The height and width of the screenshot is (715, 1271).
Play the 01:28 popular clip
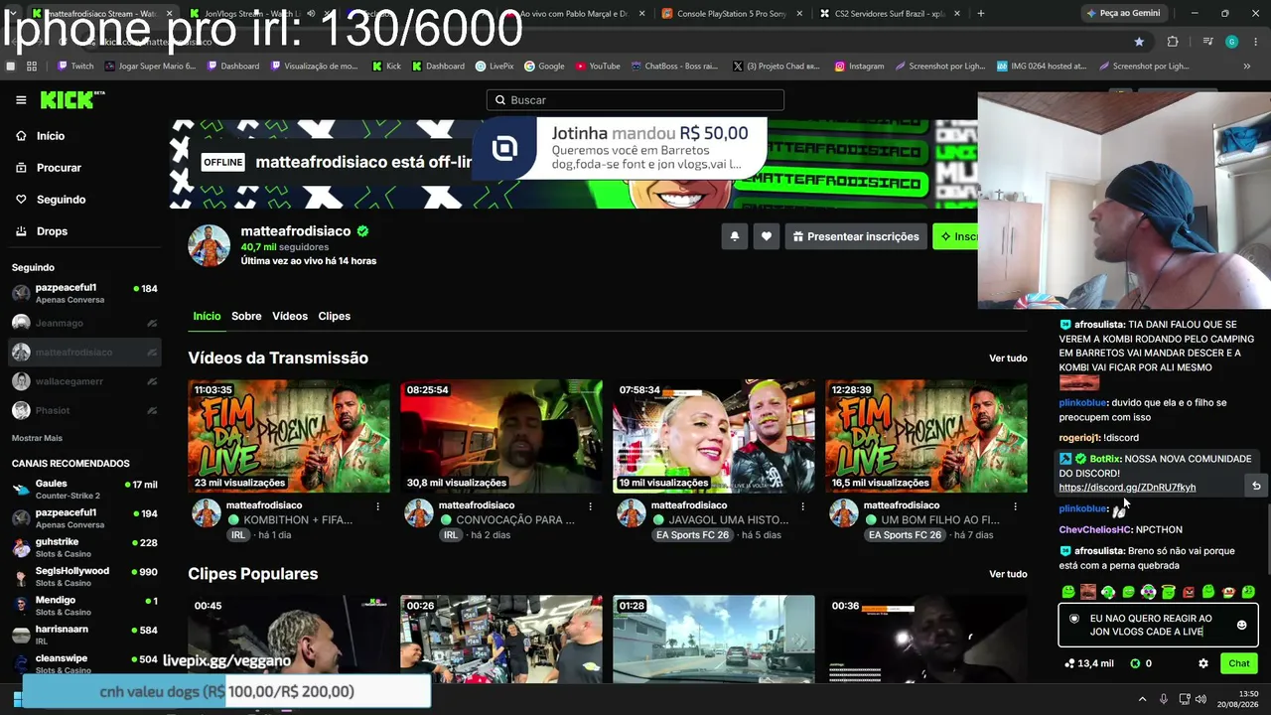click(714, 639)
